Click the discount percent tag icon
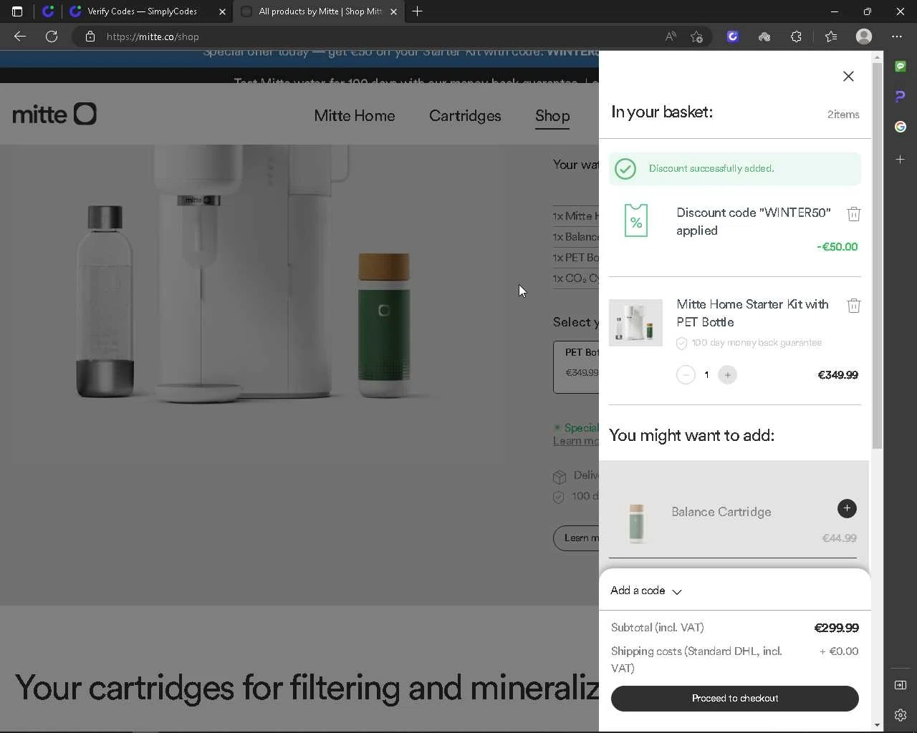 coord(635,220)
